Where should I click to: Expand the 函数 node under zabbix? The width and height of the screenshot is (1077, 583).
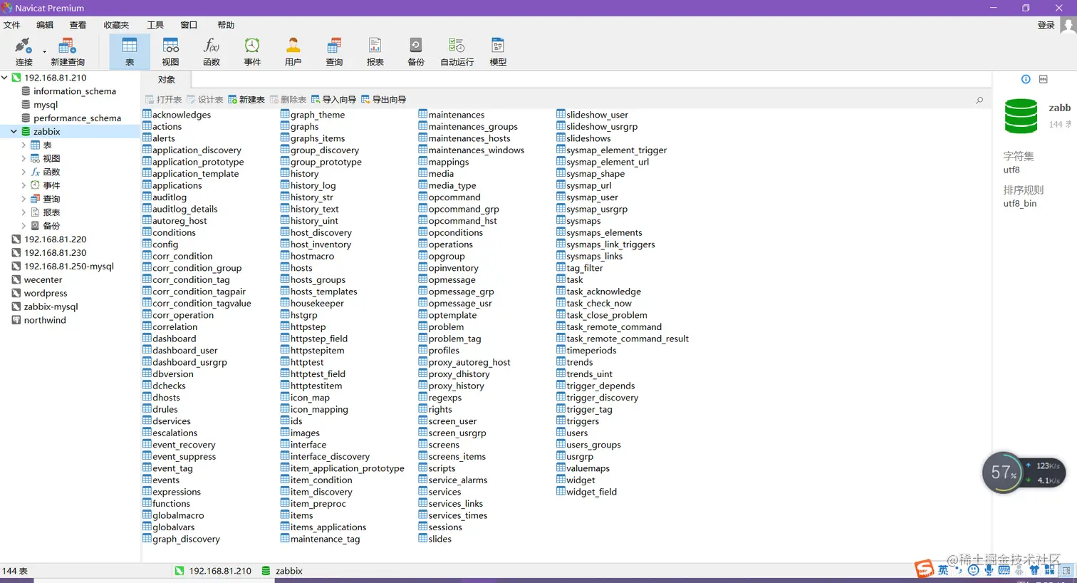(x=24, y=172)
